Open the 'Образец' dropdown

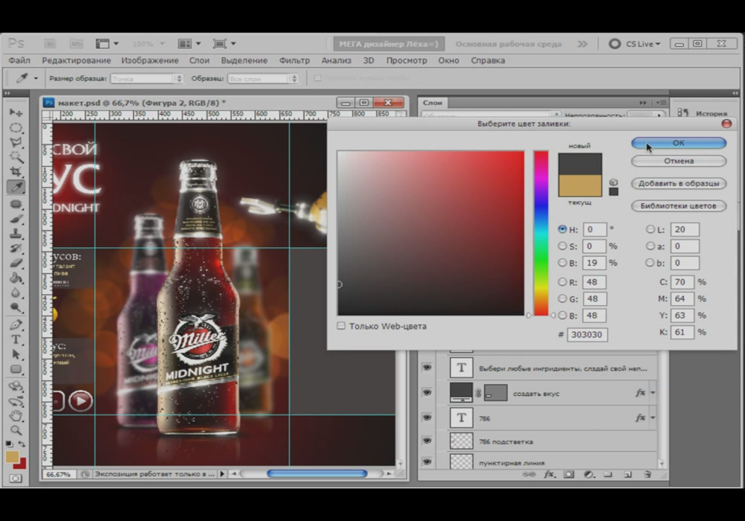(263, 78)
